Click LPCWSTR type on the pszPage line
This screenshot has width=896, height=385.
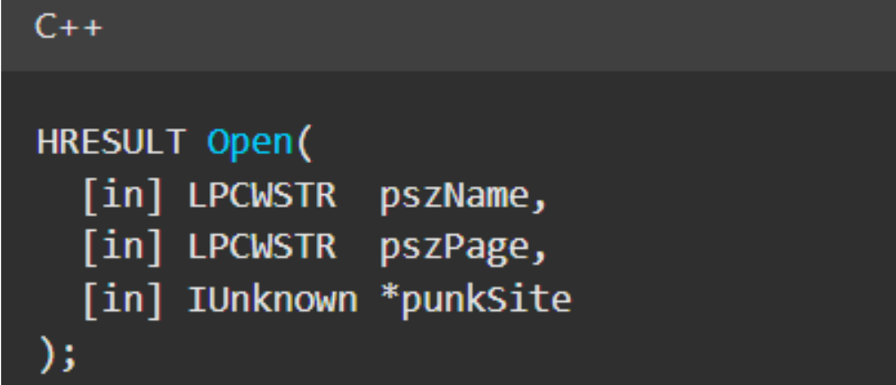pos(262,248)
